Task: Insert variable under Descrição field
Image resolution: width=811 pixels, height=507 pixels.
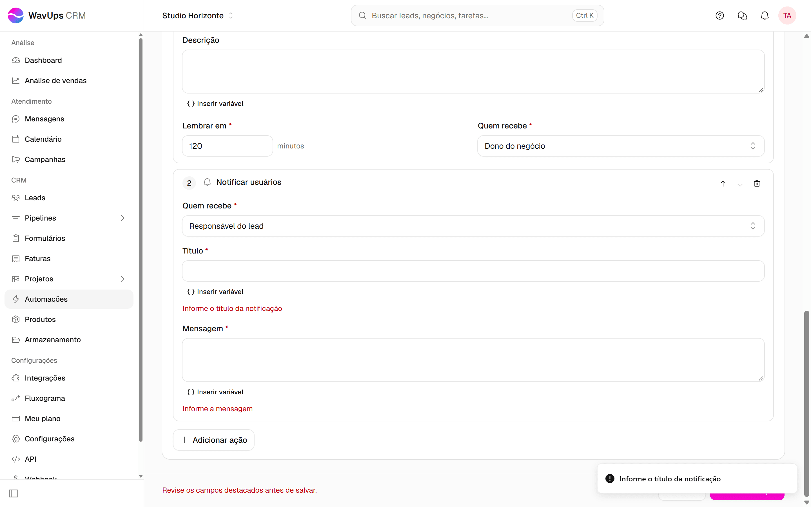Action: pyautogui.click(x=215, y=104)
